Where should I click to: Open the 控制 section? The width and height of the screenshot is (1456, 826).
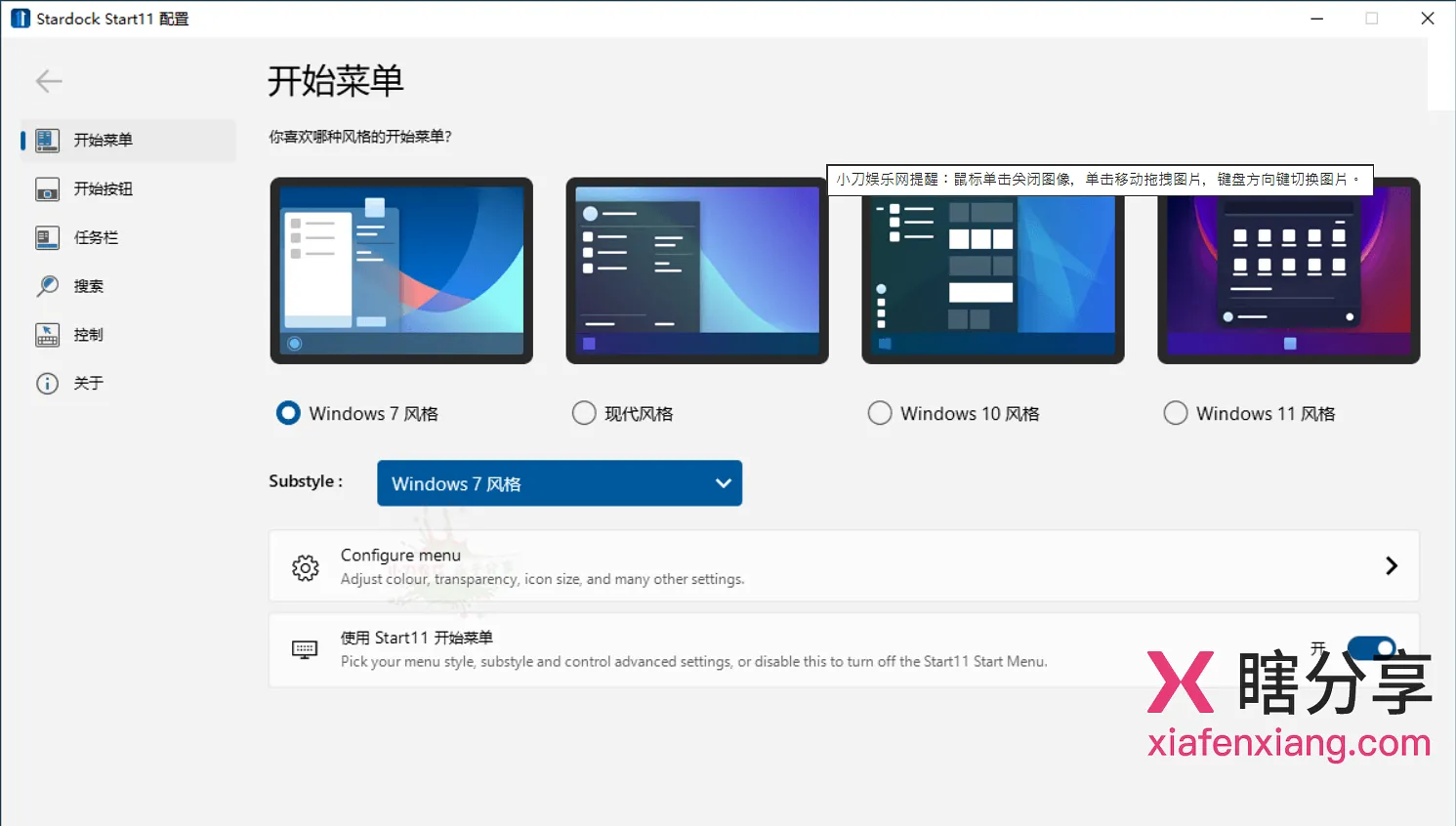pyautogui.click(x=128, y=335)
